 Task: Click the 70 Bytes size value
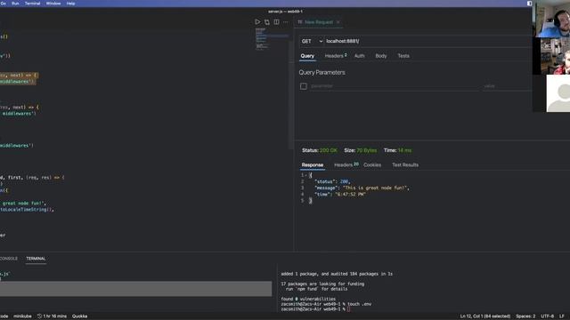click(366, 150)
